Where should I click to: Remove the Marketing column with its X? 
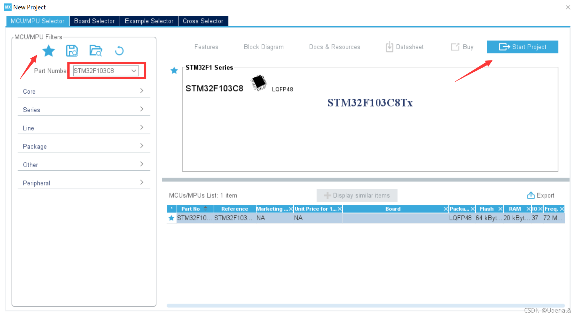(291, 209)
